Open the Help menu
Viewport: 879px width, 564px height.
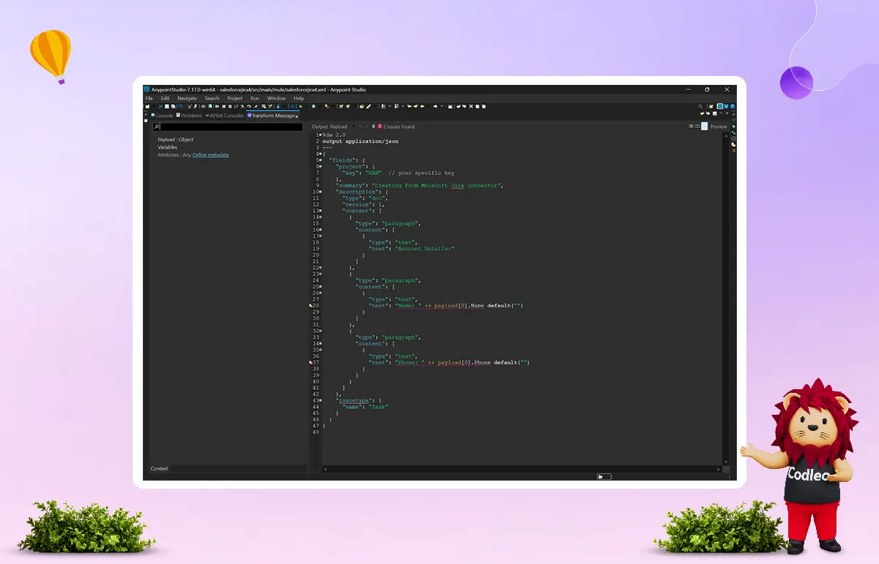point(299,98)
